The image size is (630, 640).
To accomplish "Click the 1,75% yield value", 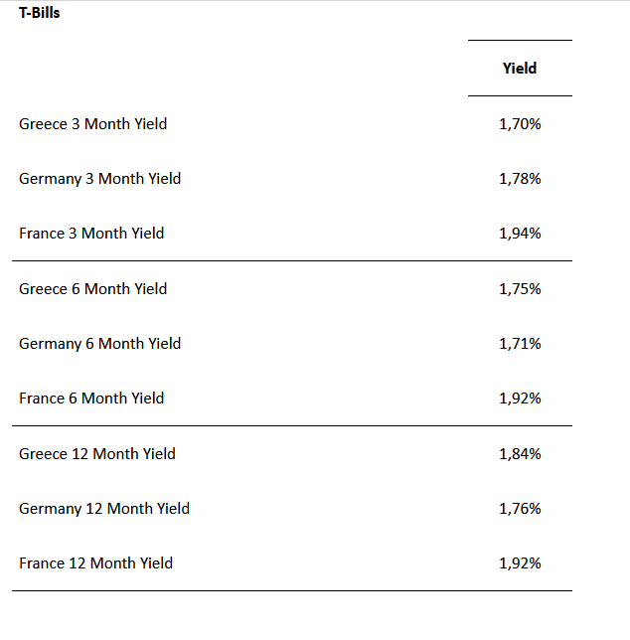I will (520, 289).
